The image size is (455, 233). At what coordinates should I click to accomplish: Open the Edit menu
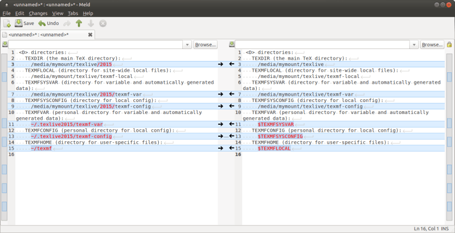point(20,13)
